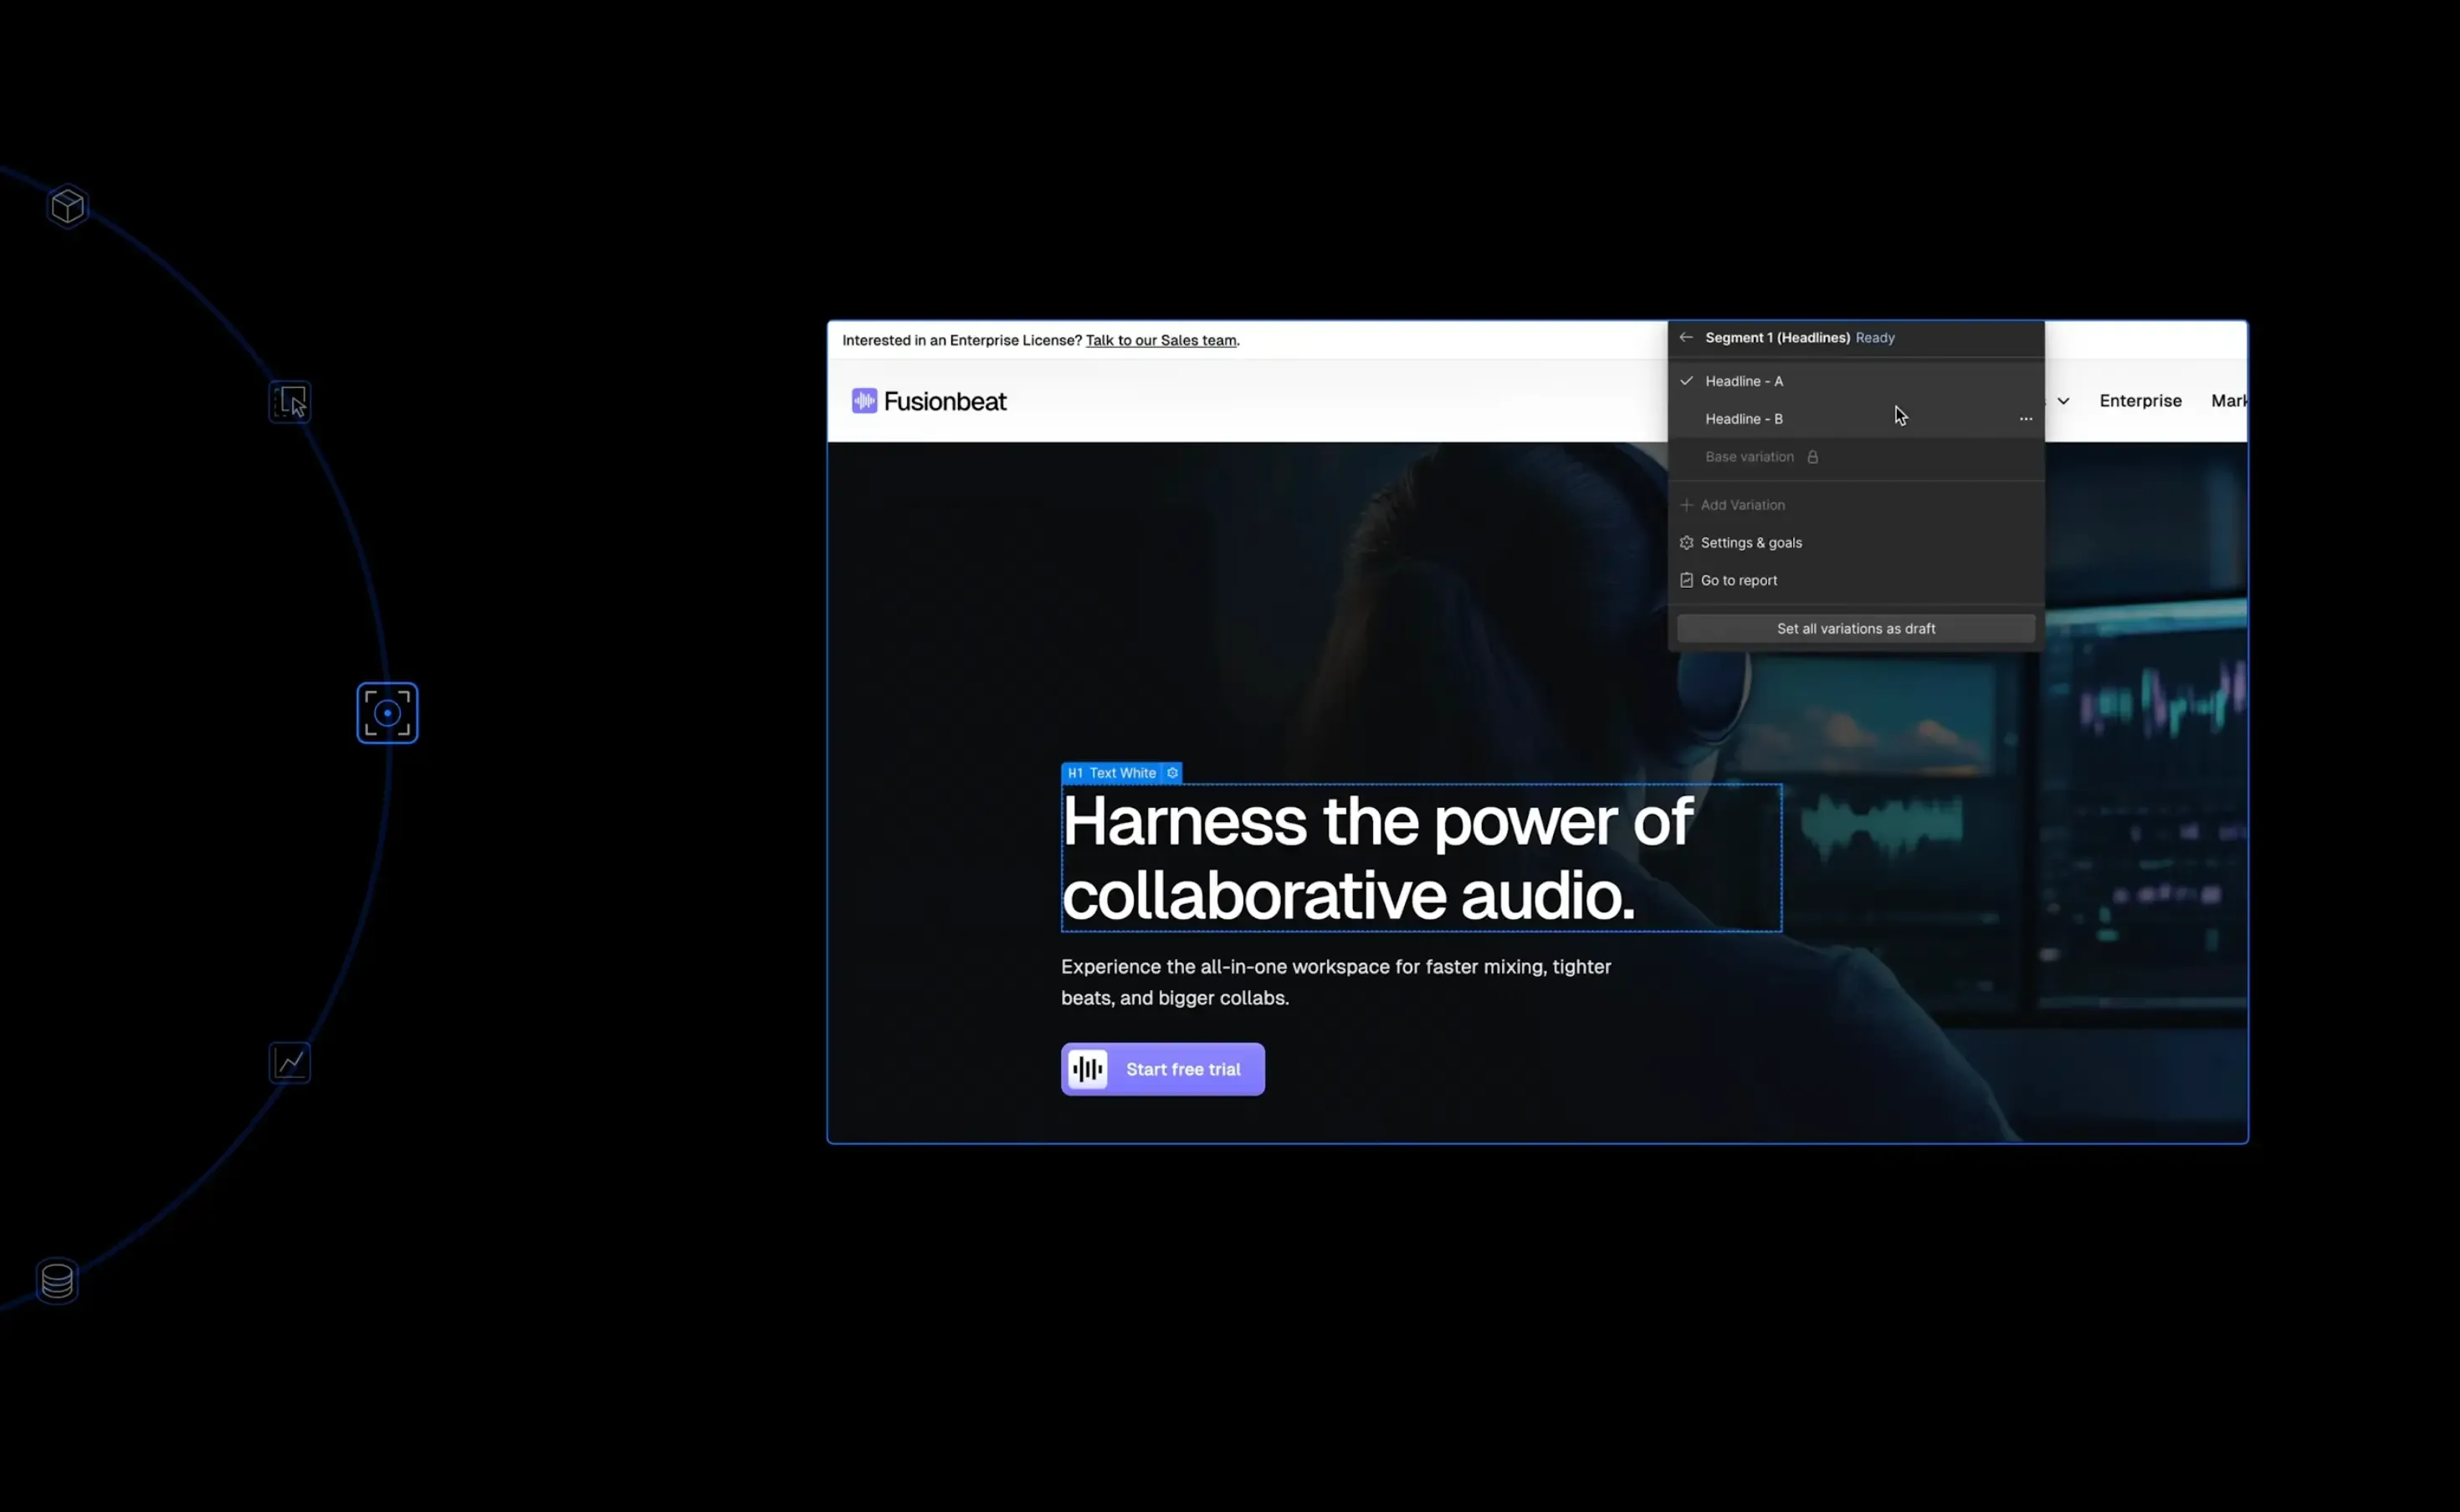Click the highlighted focus target icon

point(387,713)
